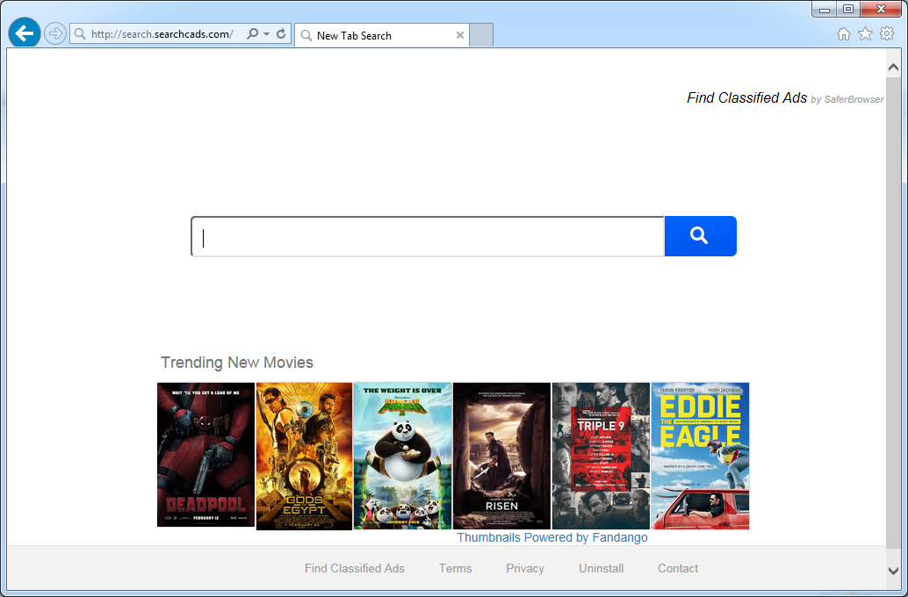Image resolution: width=908 pixels, height=597 pixels.
Task: Open the Contact footer link
Action: point(678,569)
